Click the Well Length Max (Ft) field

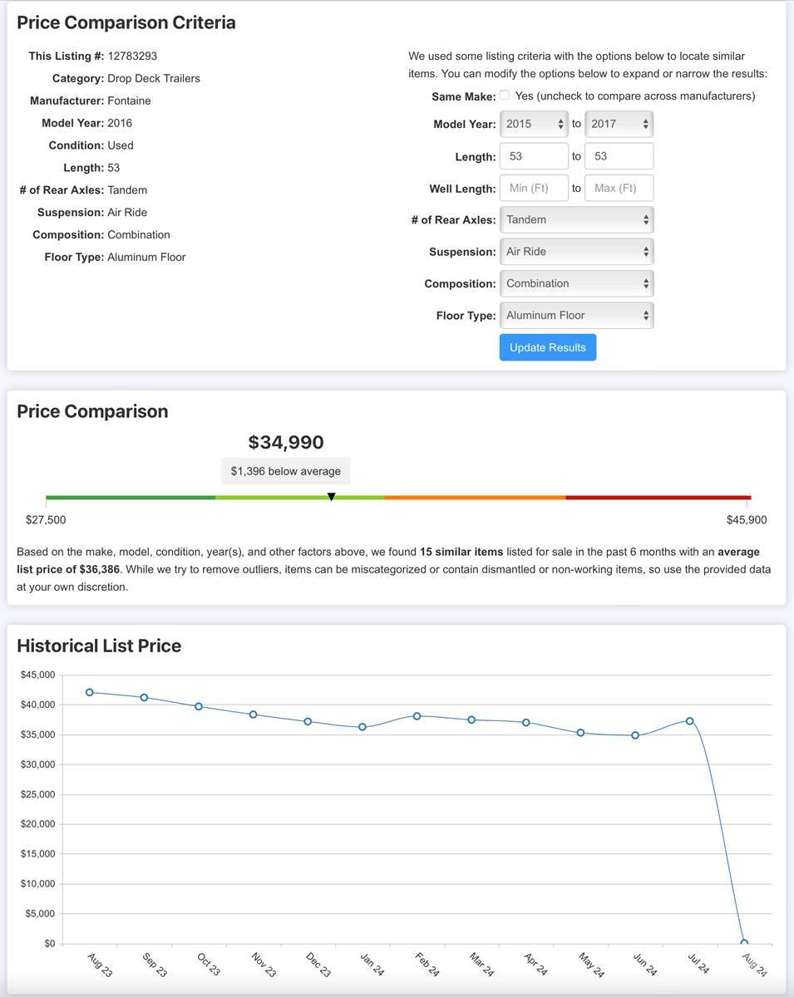click(x=619, y=188)
